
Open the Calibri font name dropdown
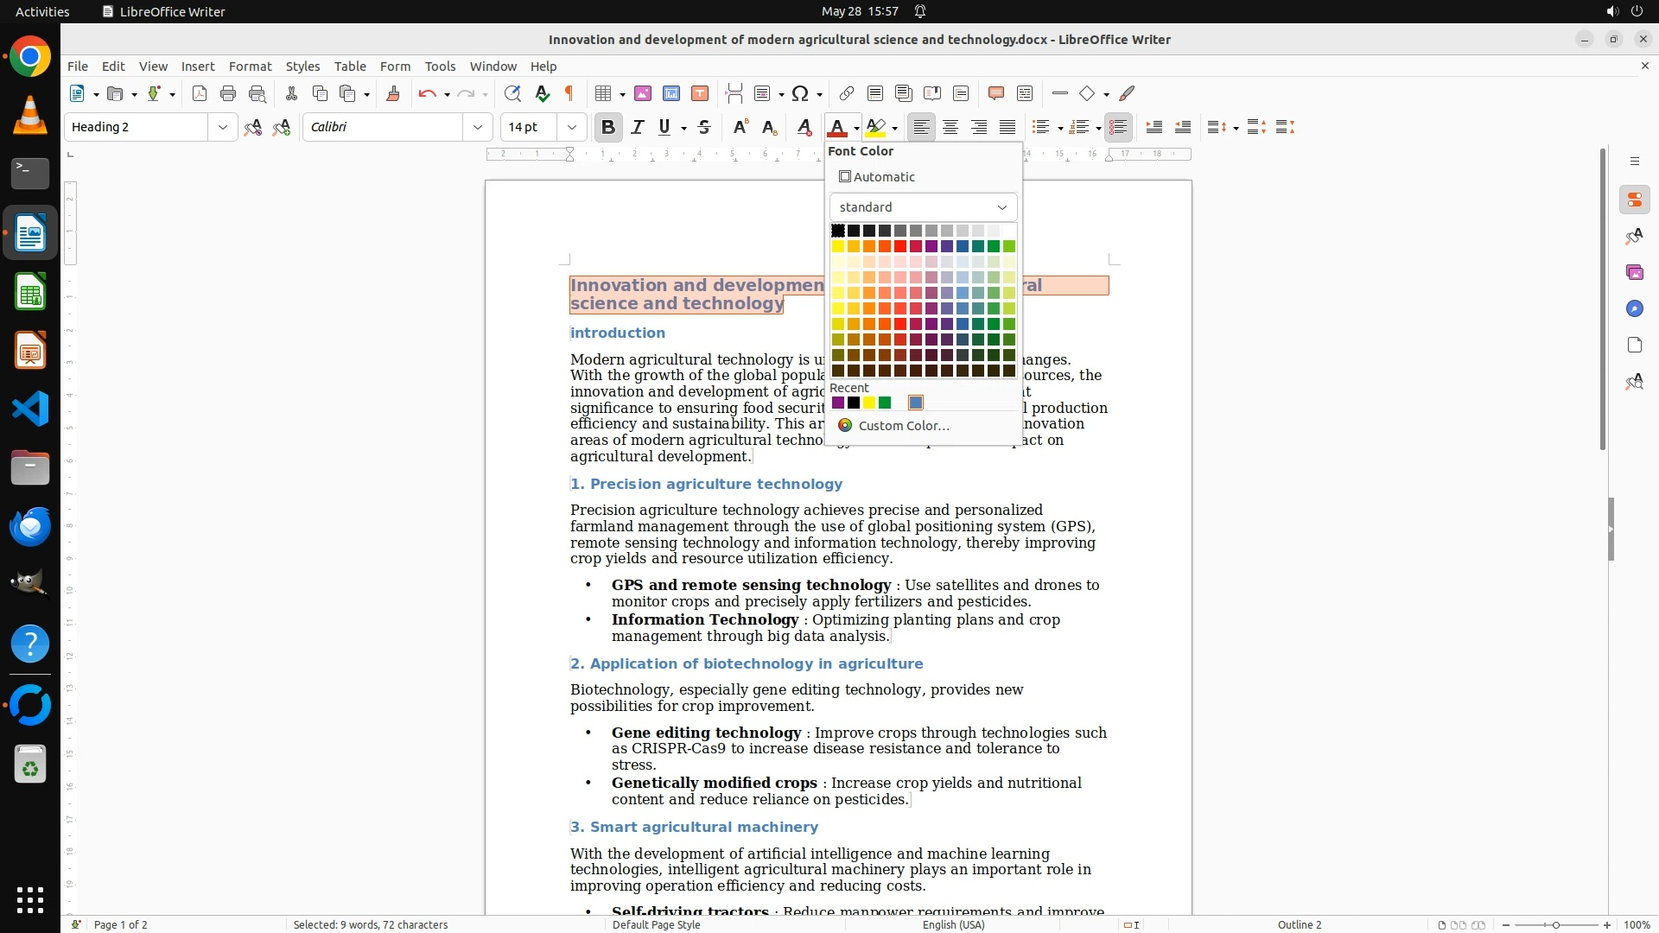(478, 127)
